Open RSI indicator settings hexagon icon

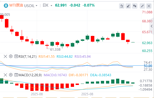coord(11,56)
